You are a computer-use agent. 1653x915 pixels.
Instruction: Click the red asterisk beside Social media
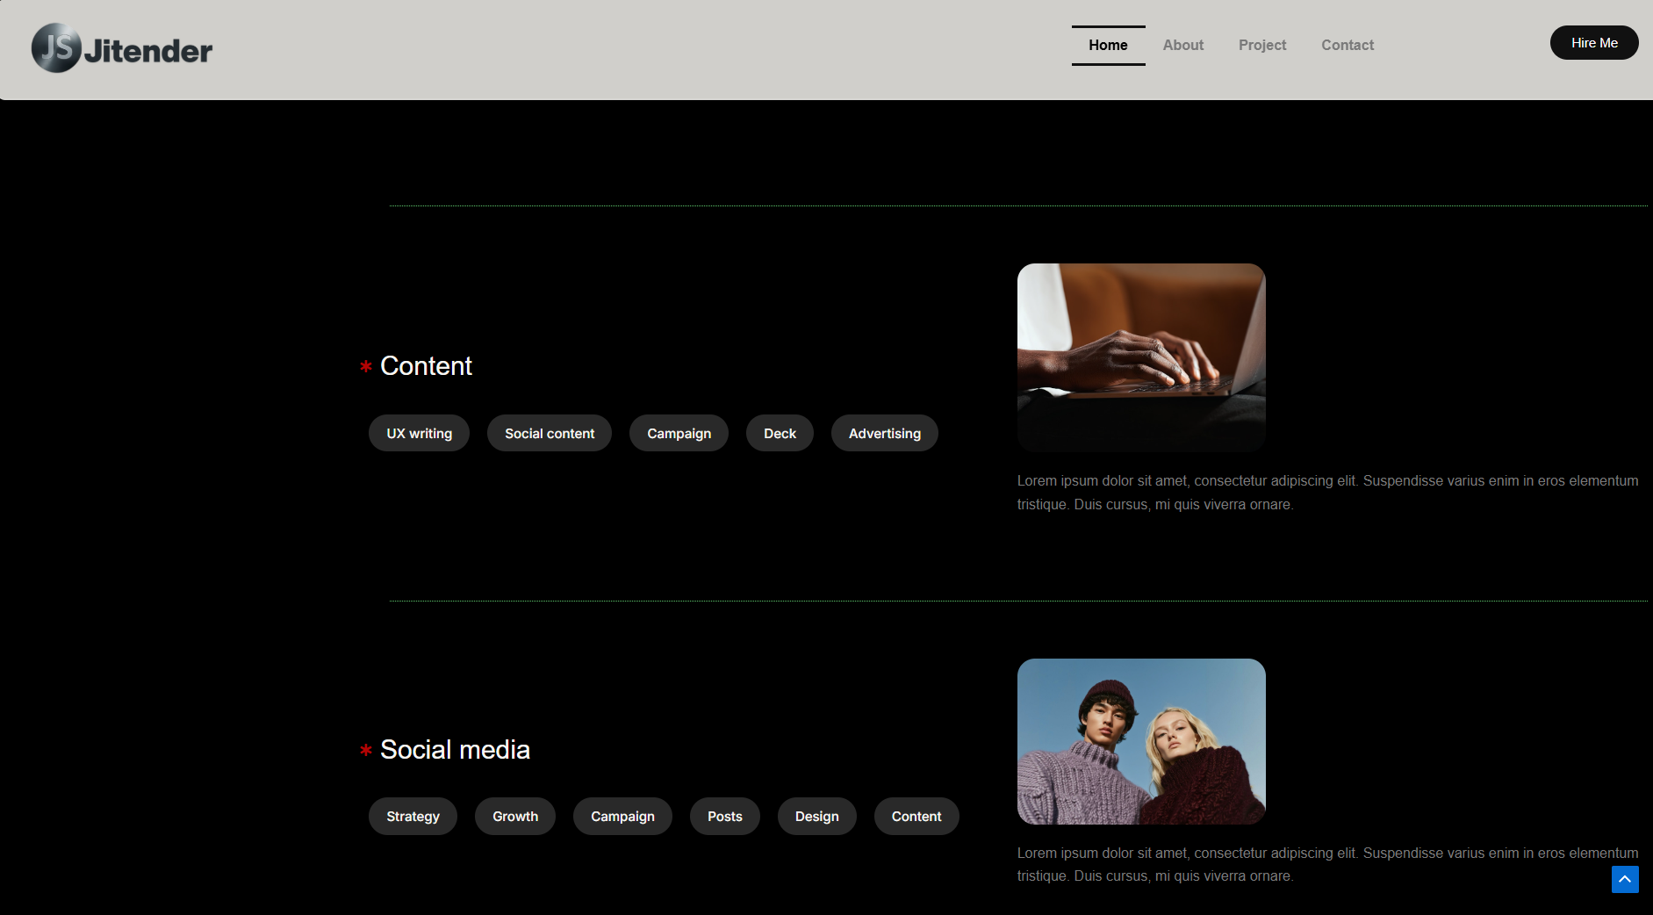tap(366, 751)
